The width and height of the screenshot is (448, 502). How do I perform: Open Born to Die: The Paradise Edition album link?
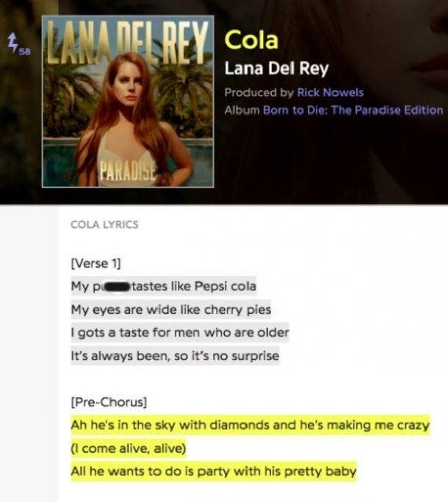coord(353,110)
